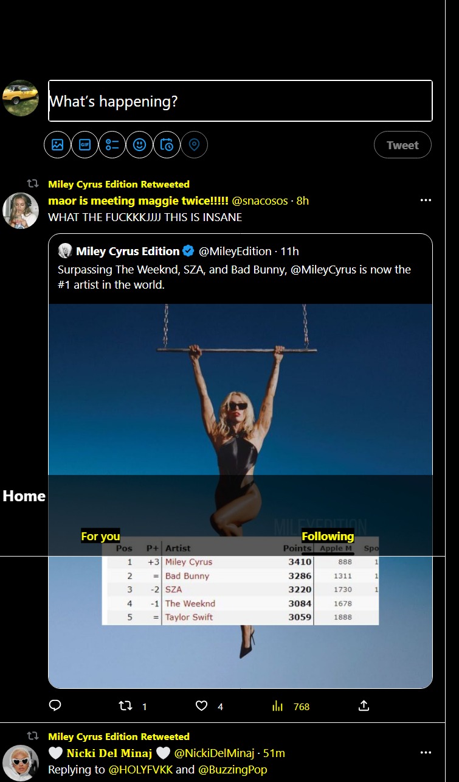Click the add image media icon
The width and height of the screenshot is (459, 782).
pos(58,145)
